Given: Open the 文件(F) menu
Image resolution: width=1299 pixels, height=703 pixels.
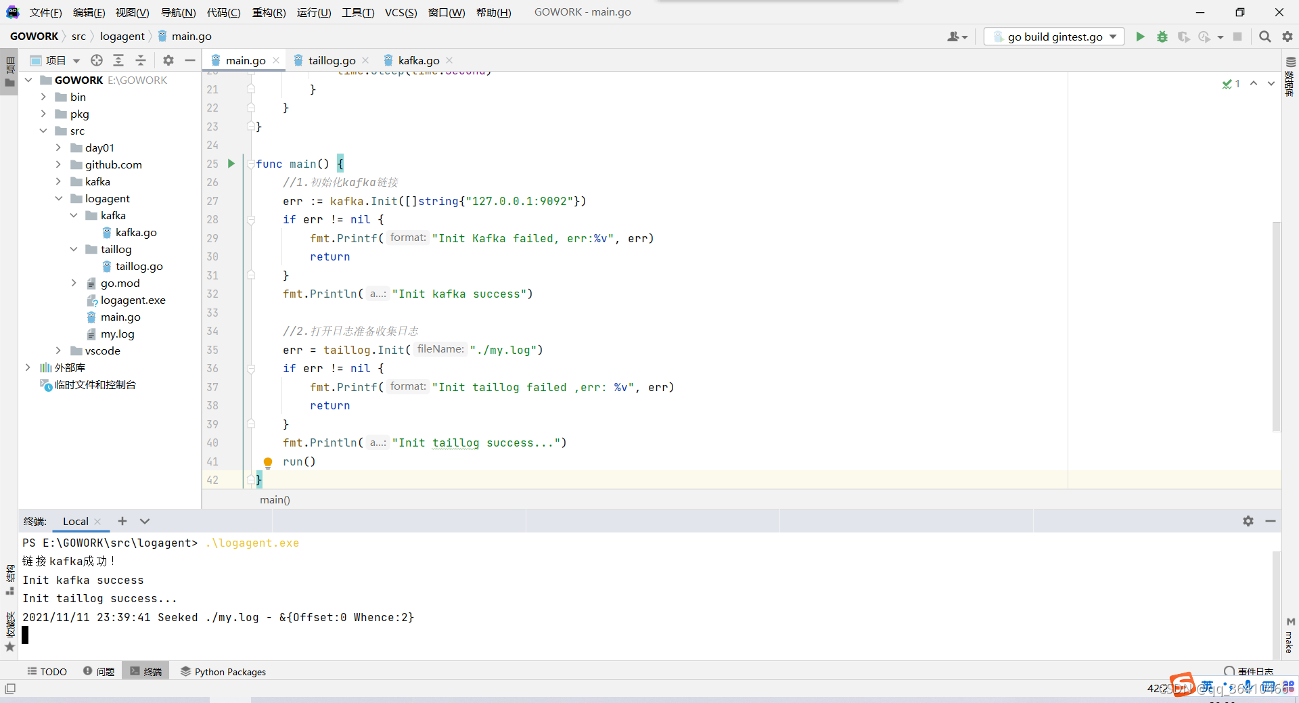Looking at the screenshot, I should 45,12.
